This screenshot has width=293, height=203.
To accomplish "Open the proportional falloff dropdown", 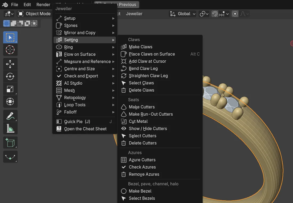I will [245, 14].
